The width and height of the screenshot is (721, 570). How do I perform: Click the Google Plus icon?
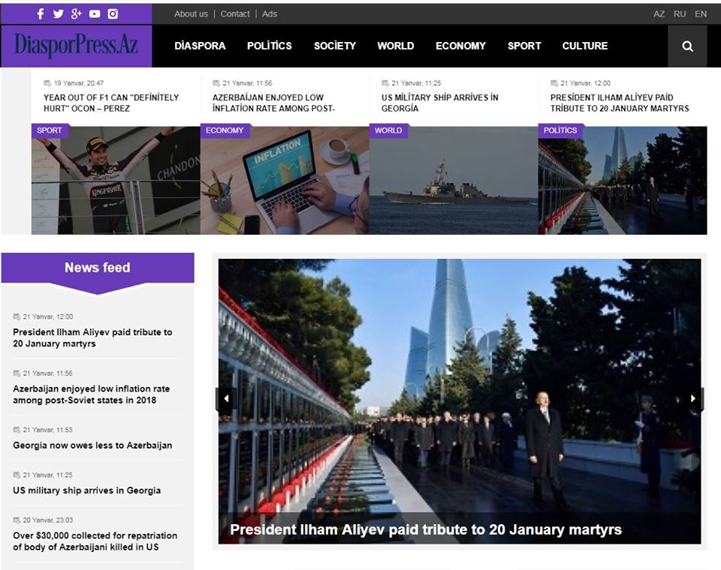pos(77,13)
